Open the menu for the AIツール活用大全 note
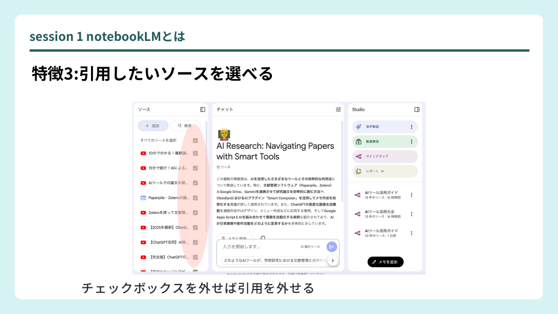The width and height of the screenshot is (558, 314). 411,214
